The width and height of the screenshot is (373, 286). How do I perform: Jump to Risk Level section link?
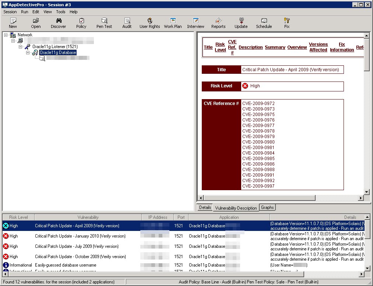[x=220, y=47]
